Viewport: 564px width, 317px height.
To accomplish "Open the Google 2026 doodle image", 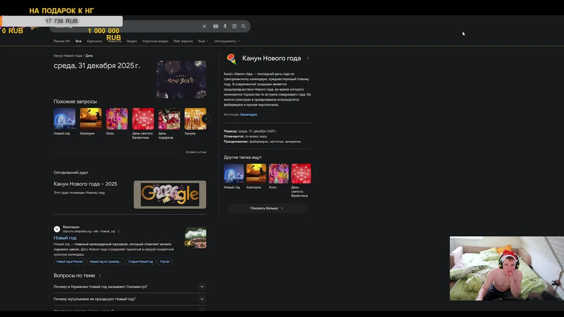I will 170,194.
